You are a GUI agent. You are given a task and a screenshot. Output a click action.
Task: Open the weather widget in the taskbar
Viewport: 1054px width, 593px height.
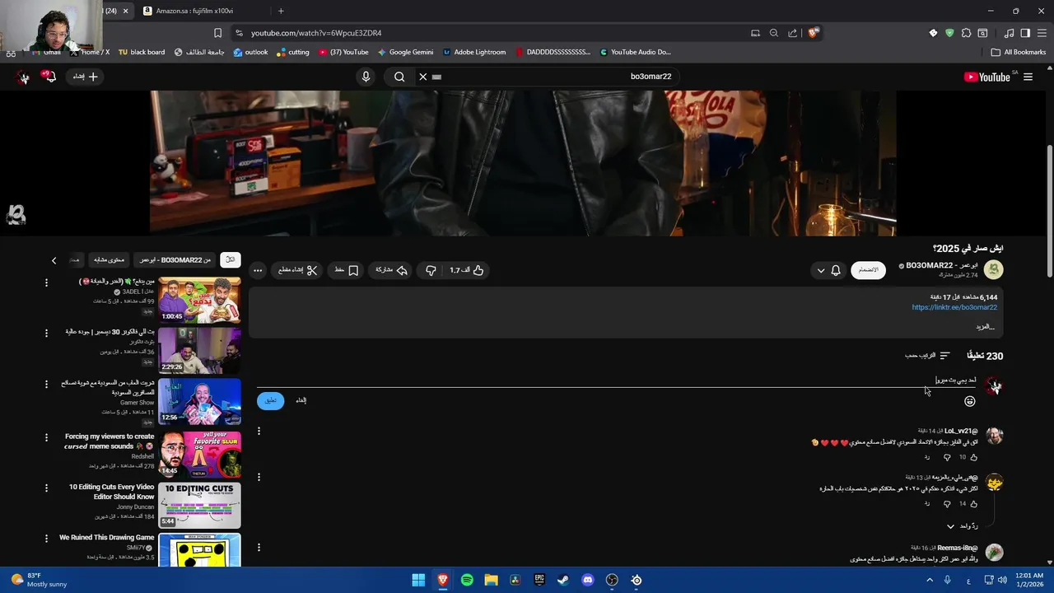point(38,580)
